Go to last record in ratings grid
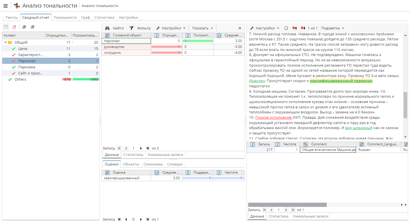This screenshot has width=410, height=222. [148, 219]
